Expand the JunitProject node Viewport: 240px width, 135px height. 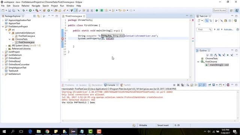(x=3, y=52)
